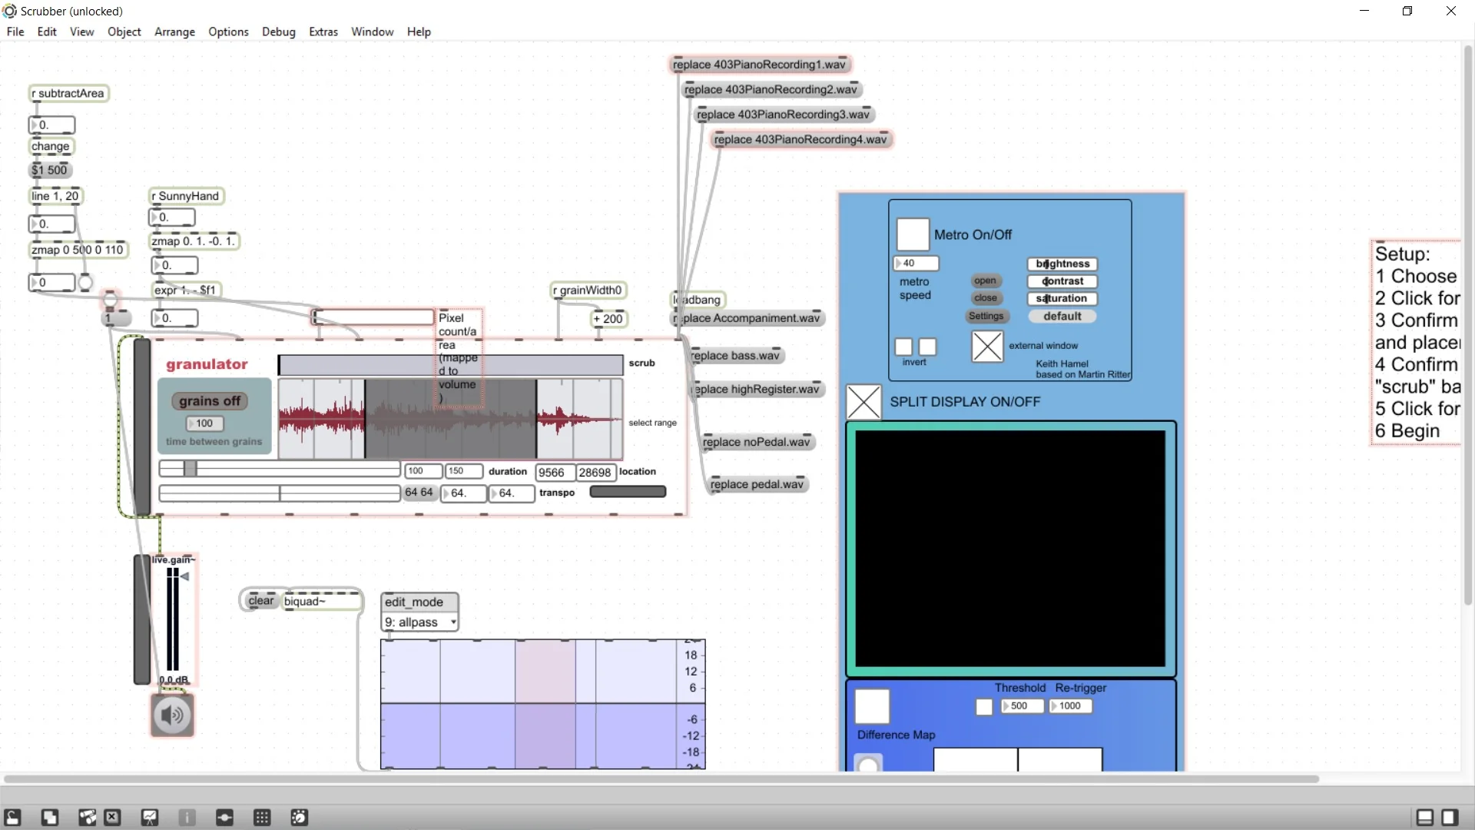The height and width of the screenshot is (830, 1475).
Task: Click the Threshold 500 number box
Action: (1023, 706)
